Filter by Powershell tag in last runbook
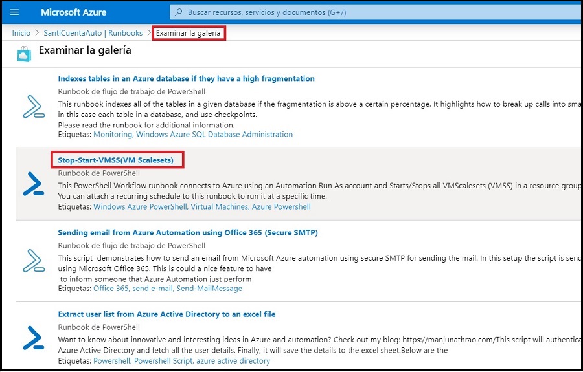583x372 pixels. coord(112,360)
